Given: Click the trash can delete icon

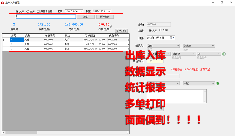Looking at the screenshot, I should tap(111, 27).
